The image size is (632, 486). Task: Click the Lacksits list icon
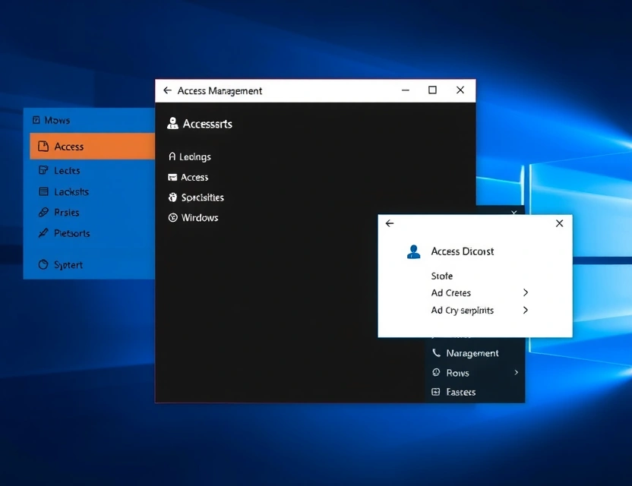pyautogui.click(x=43, y=191)
